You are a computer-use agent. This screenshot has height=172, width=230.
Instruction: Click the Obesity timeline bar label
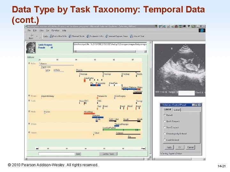79,70
